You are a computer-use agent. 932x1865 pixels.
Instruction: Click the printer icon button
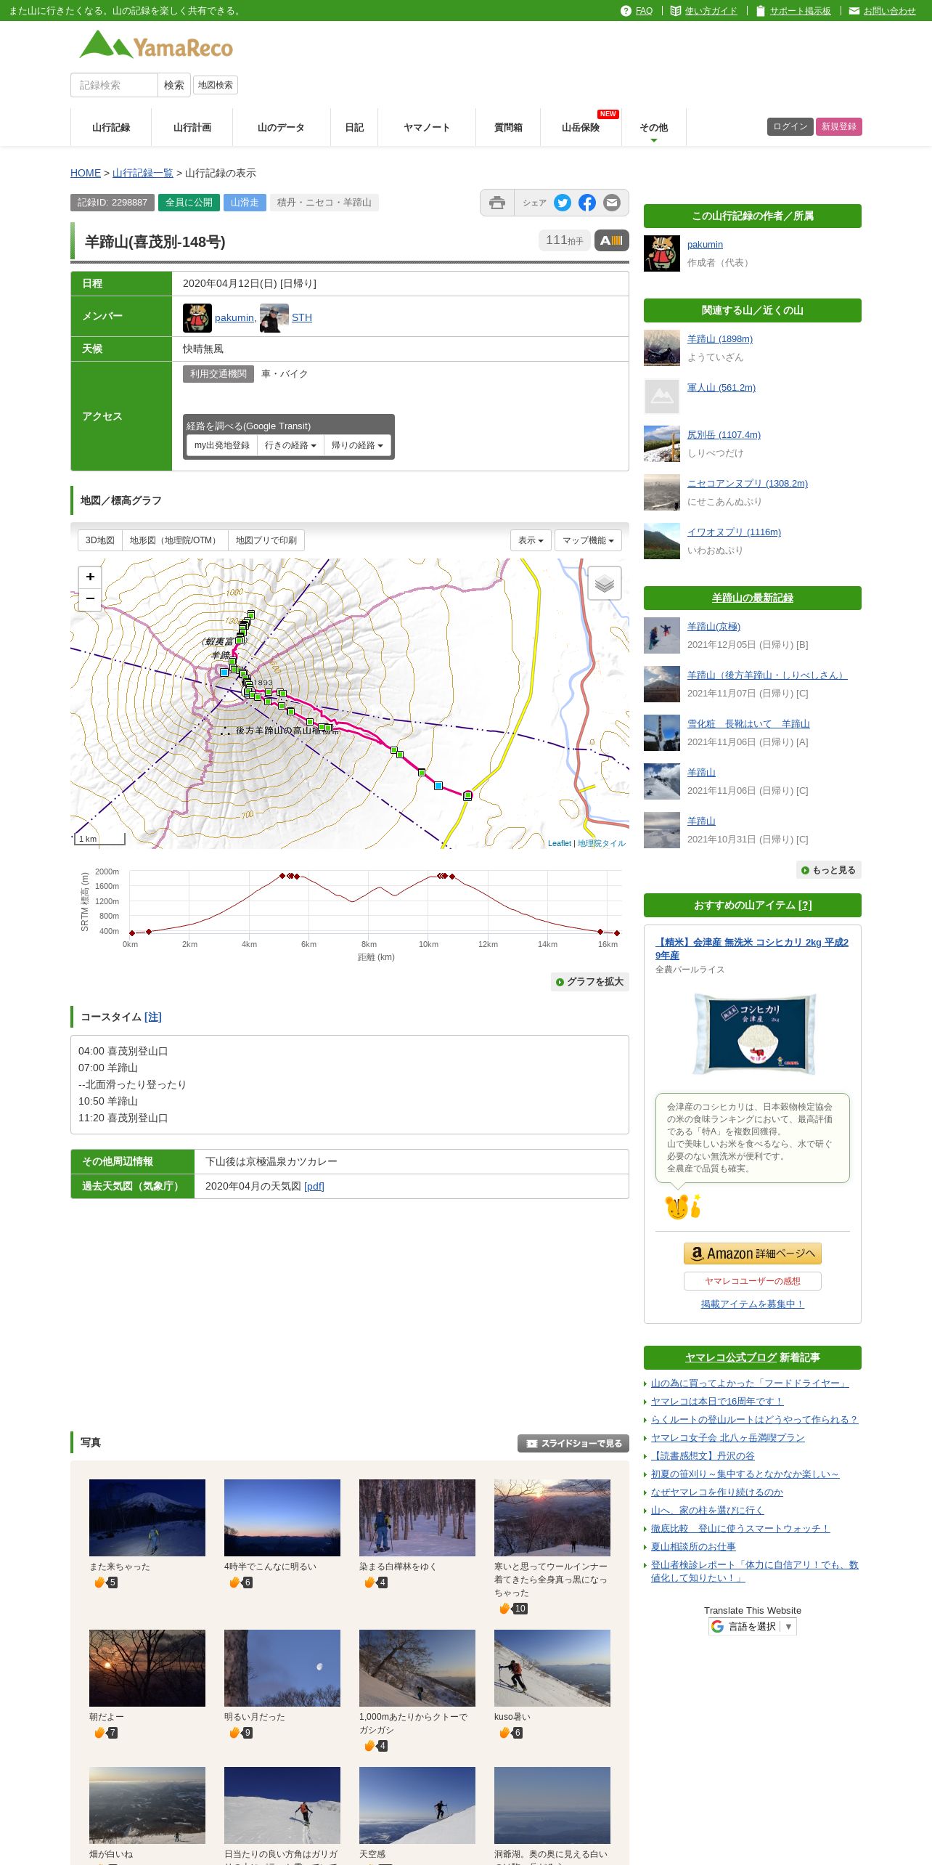497,203
